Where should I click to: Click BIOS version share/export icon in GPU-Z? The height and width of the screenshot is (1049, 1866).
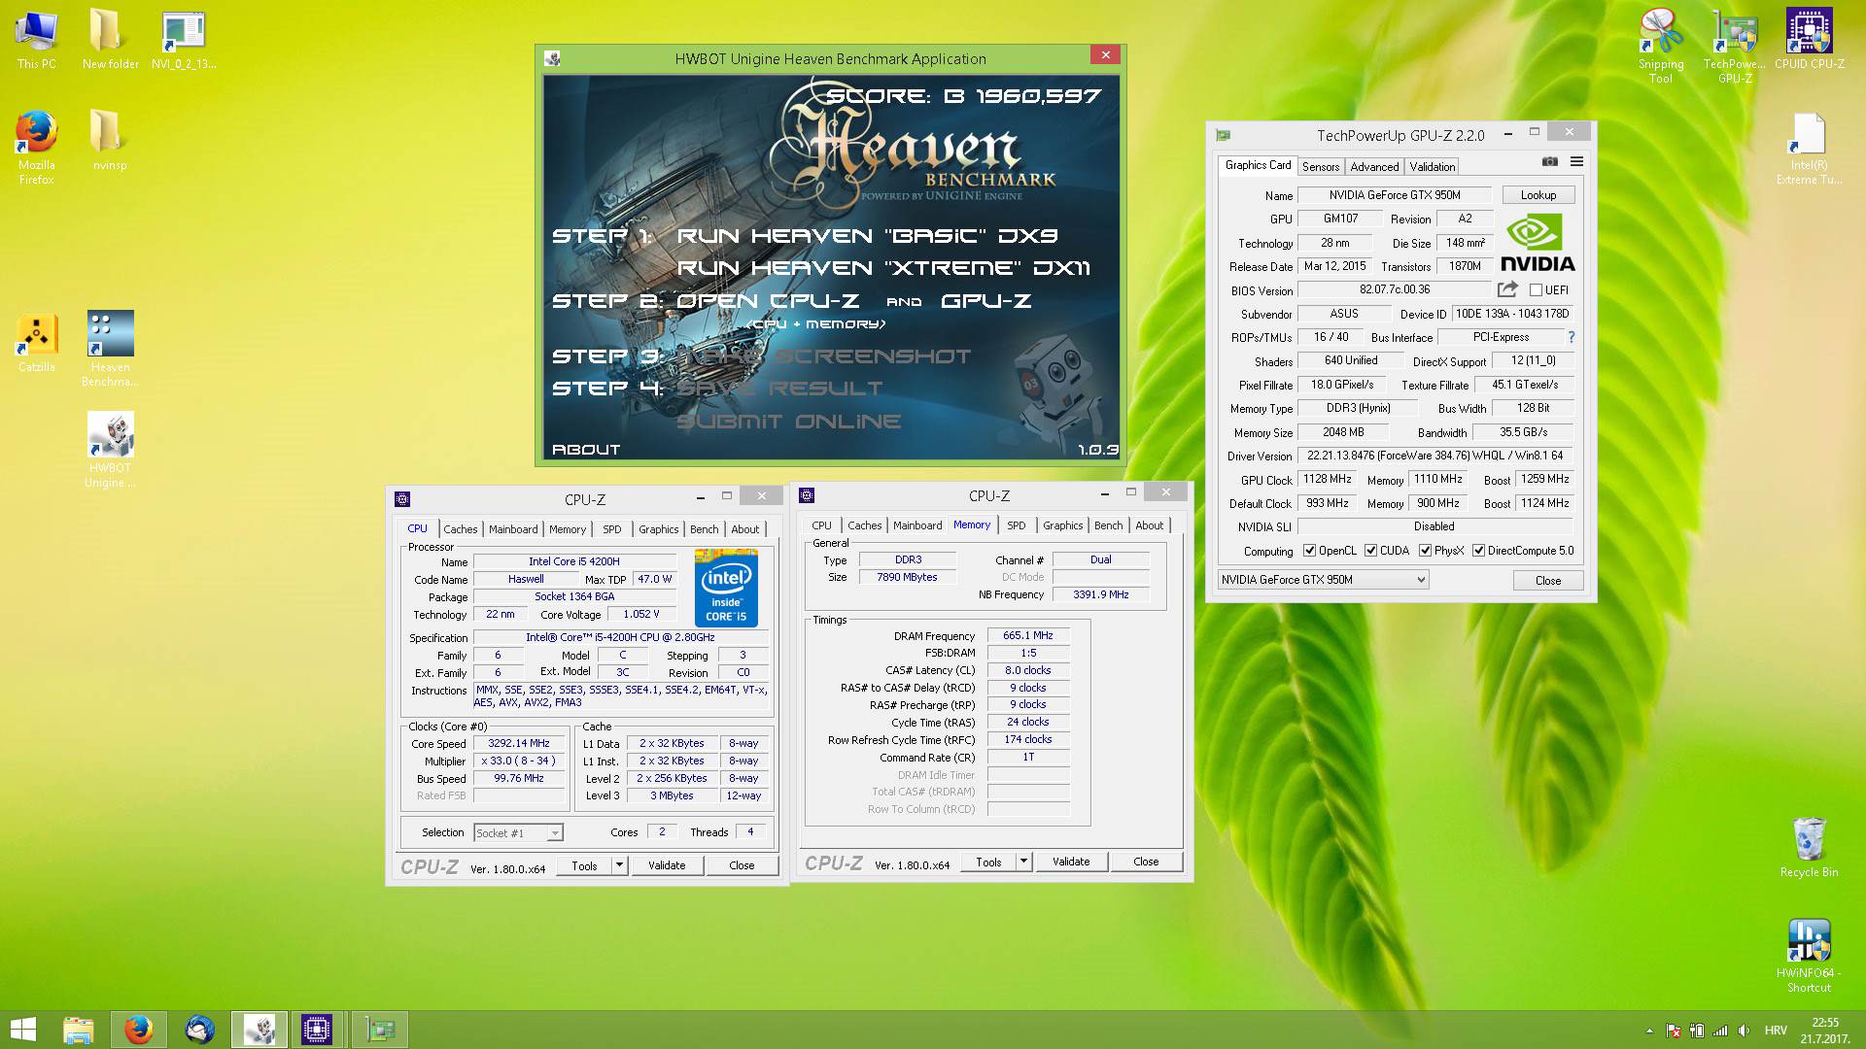[1507, 289]
